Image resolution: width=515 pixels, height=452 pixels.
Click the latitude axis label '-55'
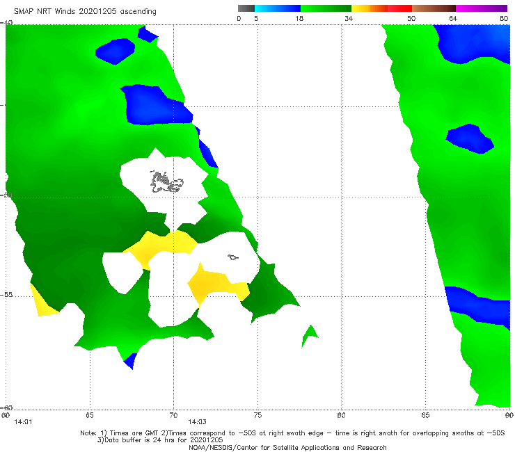pyautogui.click(x=6, y=295)
